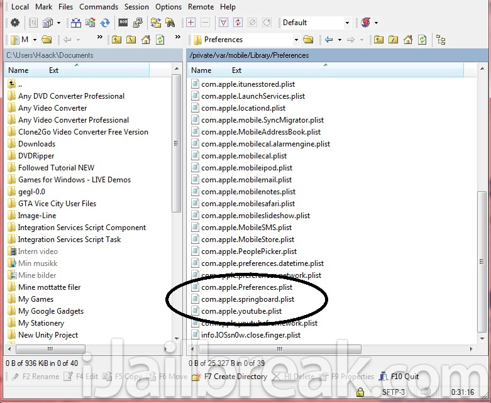Open the Mark menu
This screenshot has width=491, height=403.
(x=43, y=7)
